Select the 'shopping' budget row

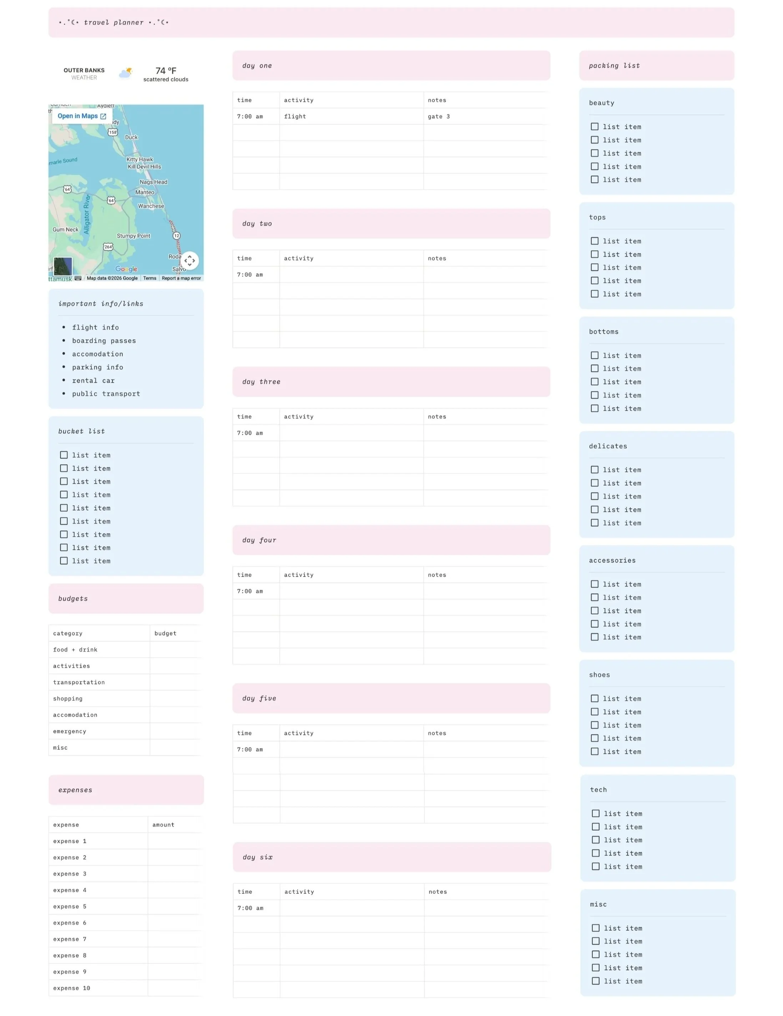click(x=125, y=698)
